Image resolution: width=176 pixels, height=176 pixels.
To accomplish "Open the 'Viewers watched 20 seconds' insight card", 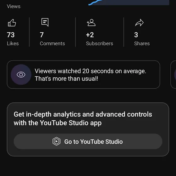I will [x=83, y=74].
